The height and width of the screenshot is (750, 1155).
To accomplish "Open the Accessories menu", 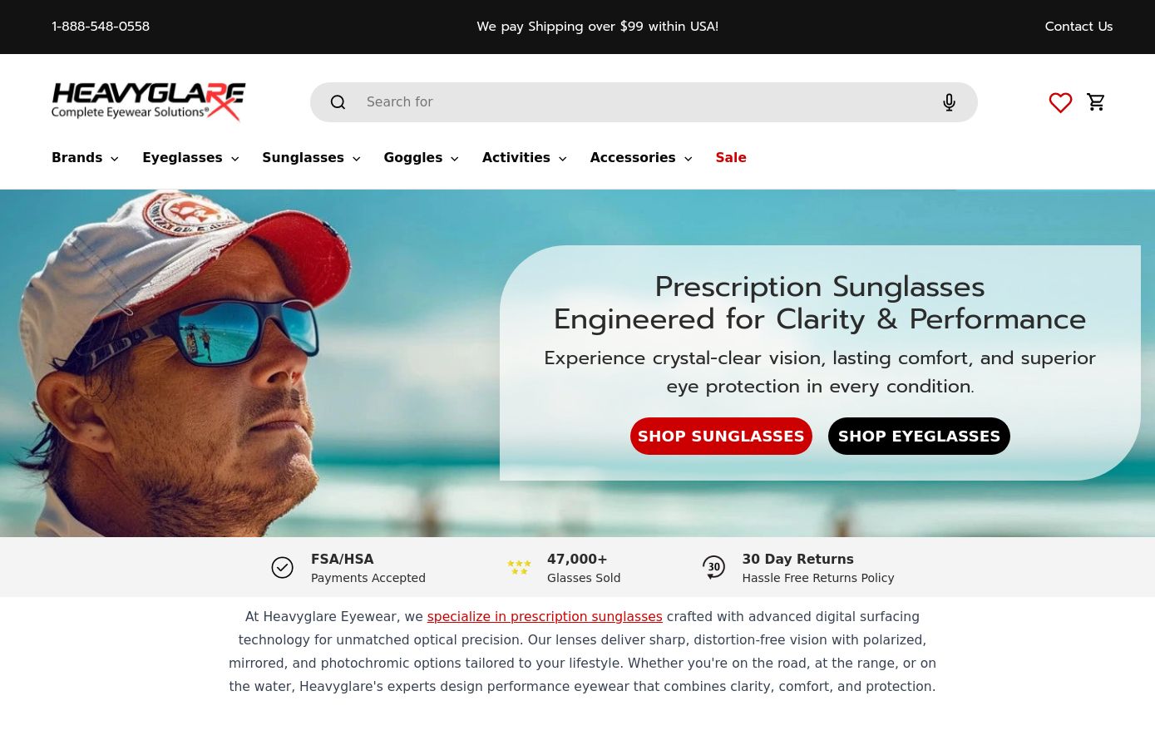I will click(641, 158).
